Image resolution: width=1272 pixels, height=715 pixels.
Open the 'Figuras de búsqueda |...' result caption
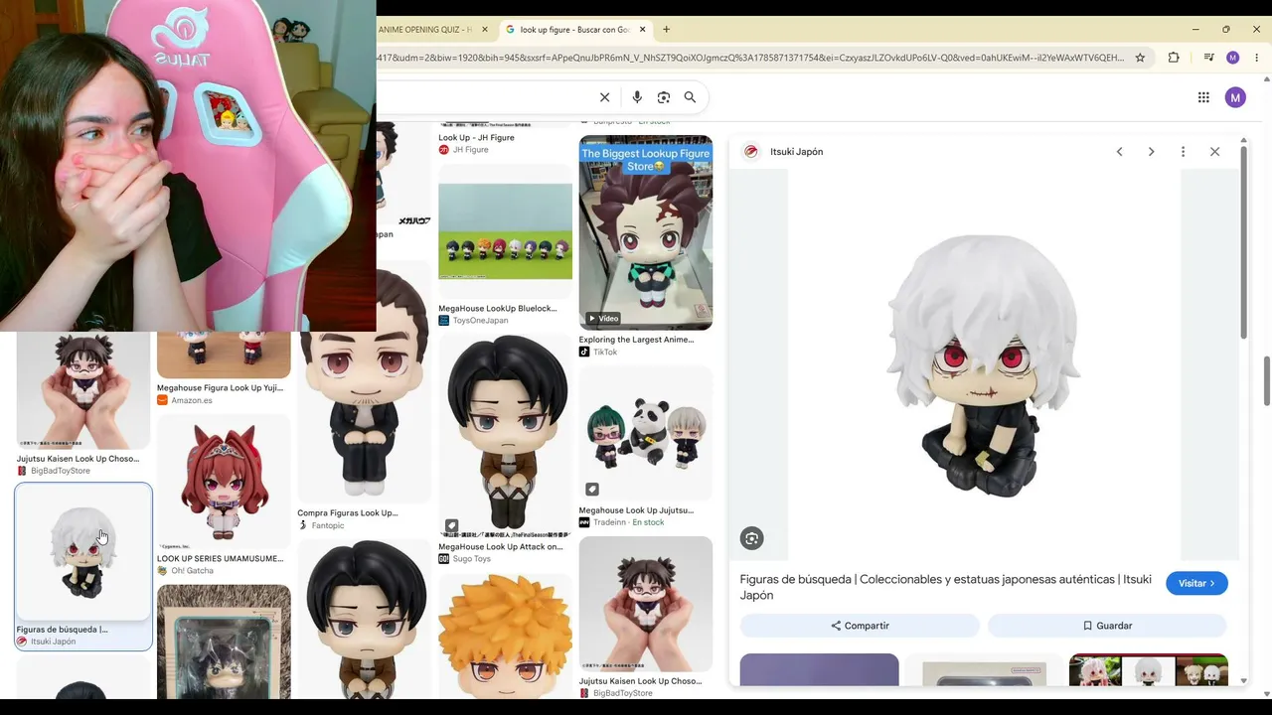tap(63, 630)
